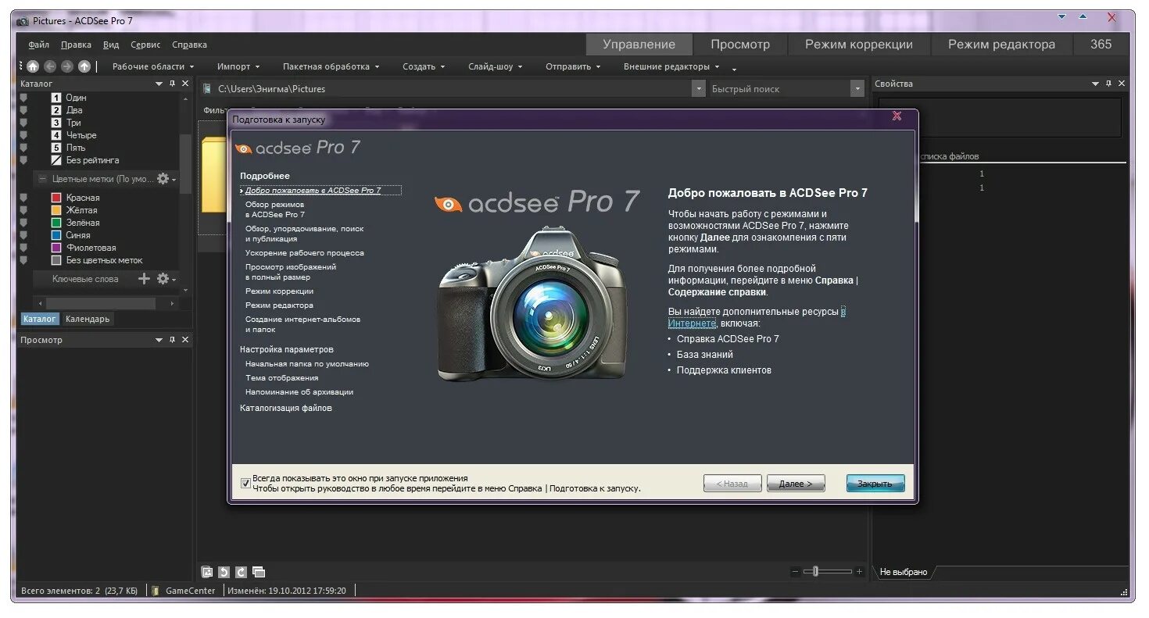Toggle the filter marker beside Без цветных меток
Screen dimensions: 1149x618
(x=24, y=260)
